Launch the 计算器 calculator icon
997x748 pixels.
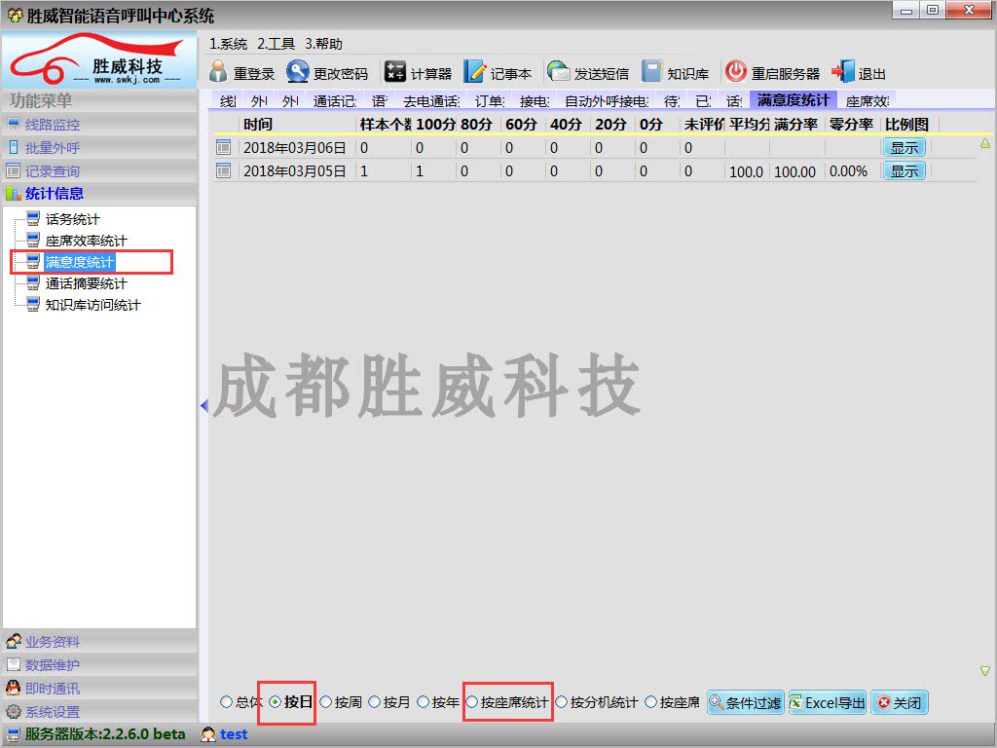(395, 72)
